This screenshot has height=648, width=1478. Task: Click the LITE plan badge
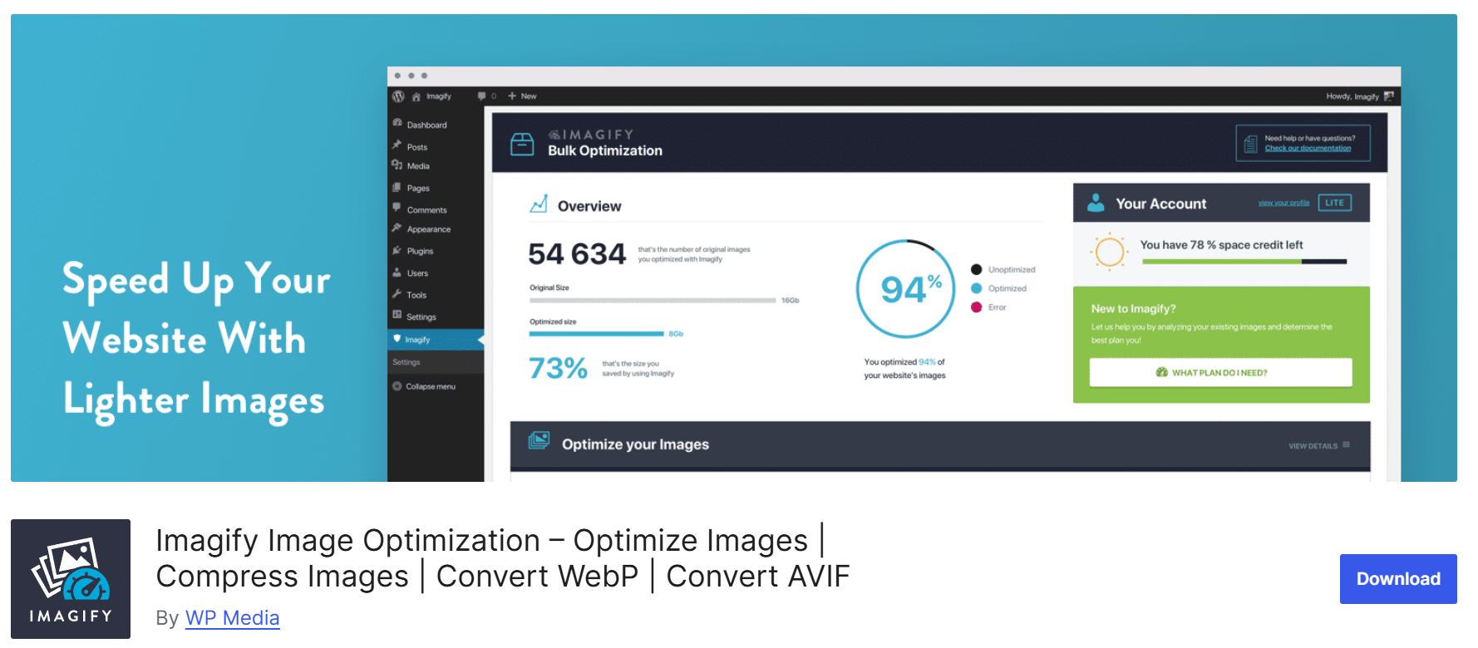[1334, 203]
